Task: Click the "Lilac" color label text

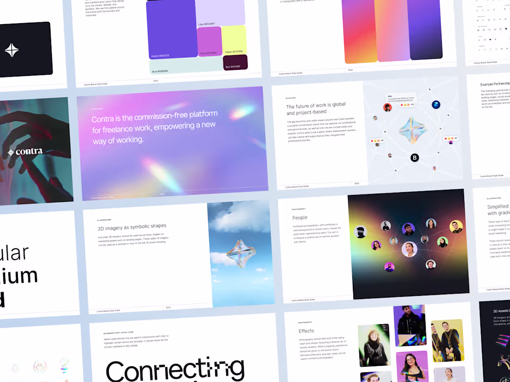Action: pyautogui.click(x=206, y=25)
